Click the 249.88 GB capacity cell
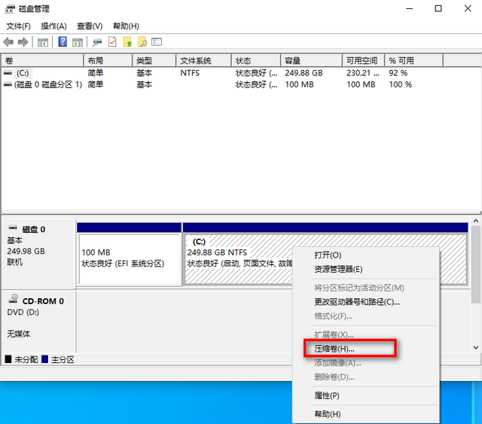The height and width of the screenshot is (424, 482). tap(304, 73)
